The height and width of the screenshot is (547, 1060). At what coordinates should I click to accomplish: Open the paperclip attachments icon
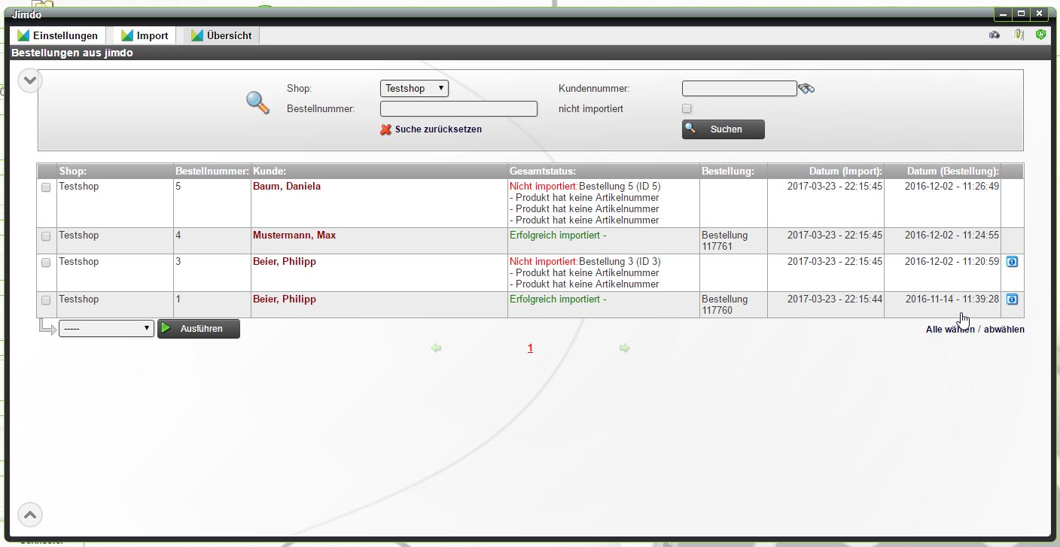(x=1018, y=35)
